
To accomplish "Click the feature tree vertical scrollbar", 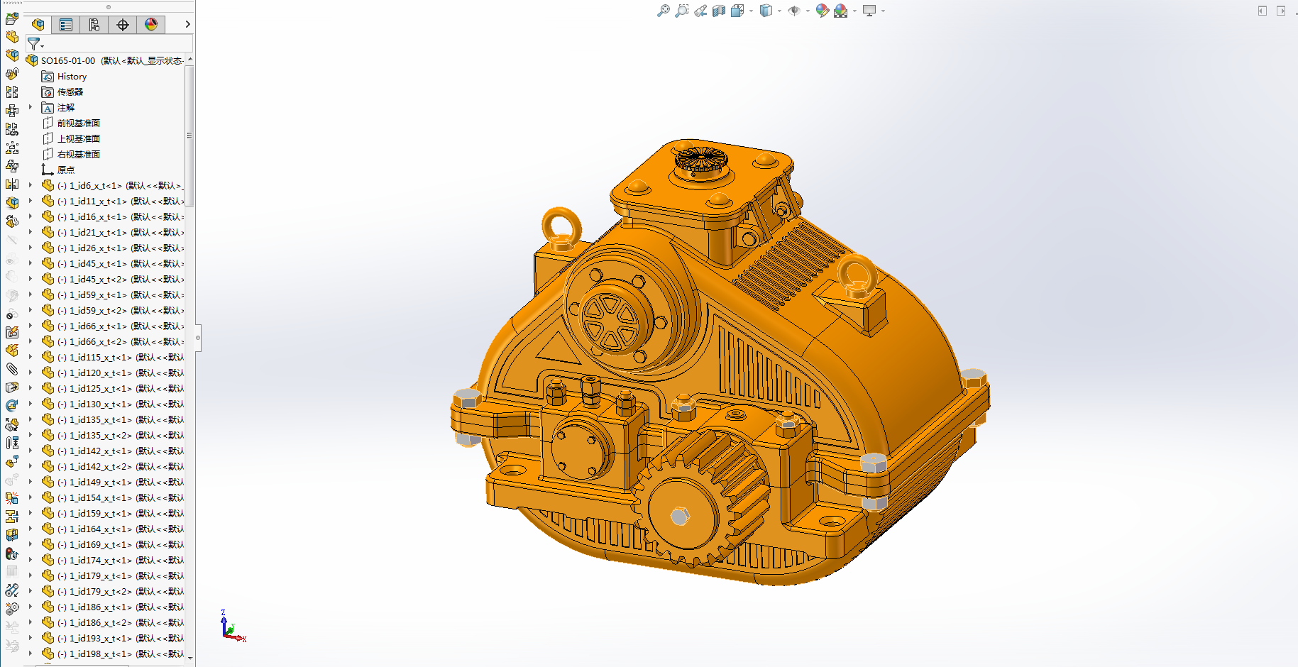I will point(189,135).
